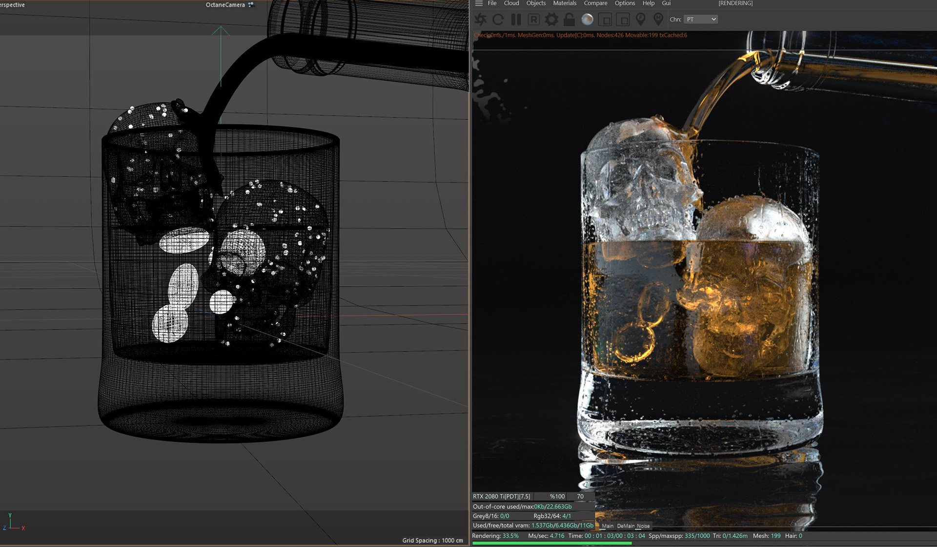Click the circular restart render icon

pos(498,20)
